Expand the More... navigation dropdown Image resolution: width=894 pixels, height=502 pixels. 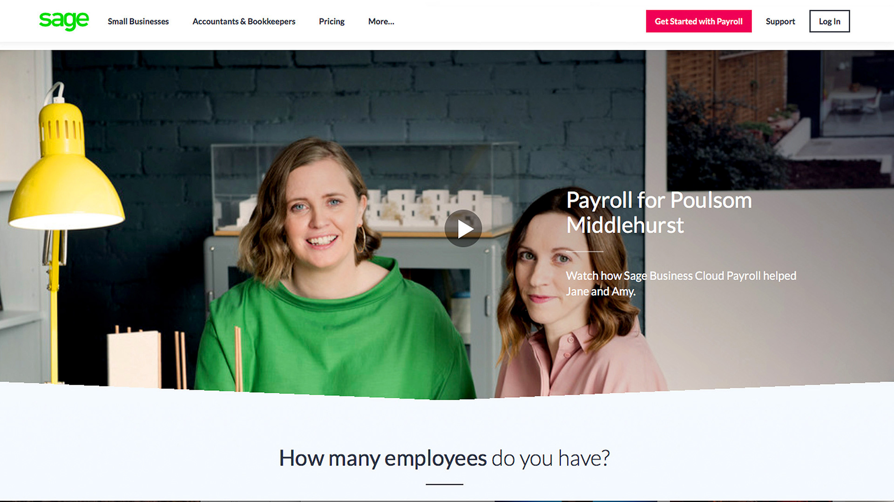pos(381,21)
